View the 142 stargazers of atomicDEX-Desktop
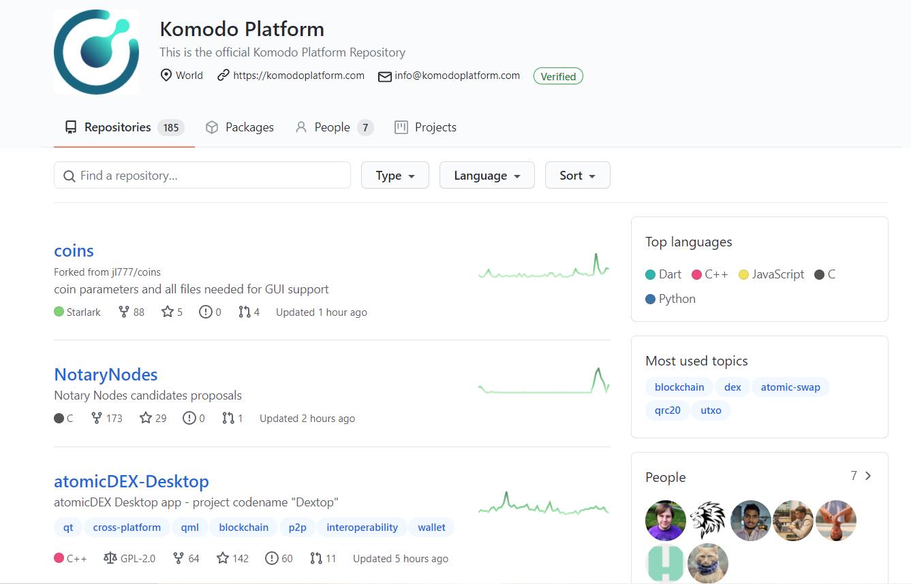Screen dimensions: 911x584 (x=232, y=559)
